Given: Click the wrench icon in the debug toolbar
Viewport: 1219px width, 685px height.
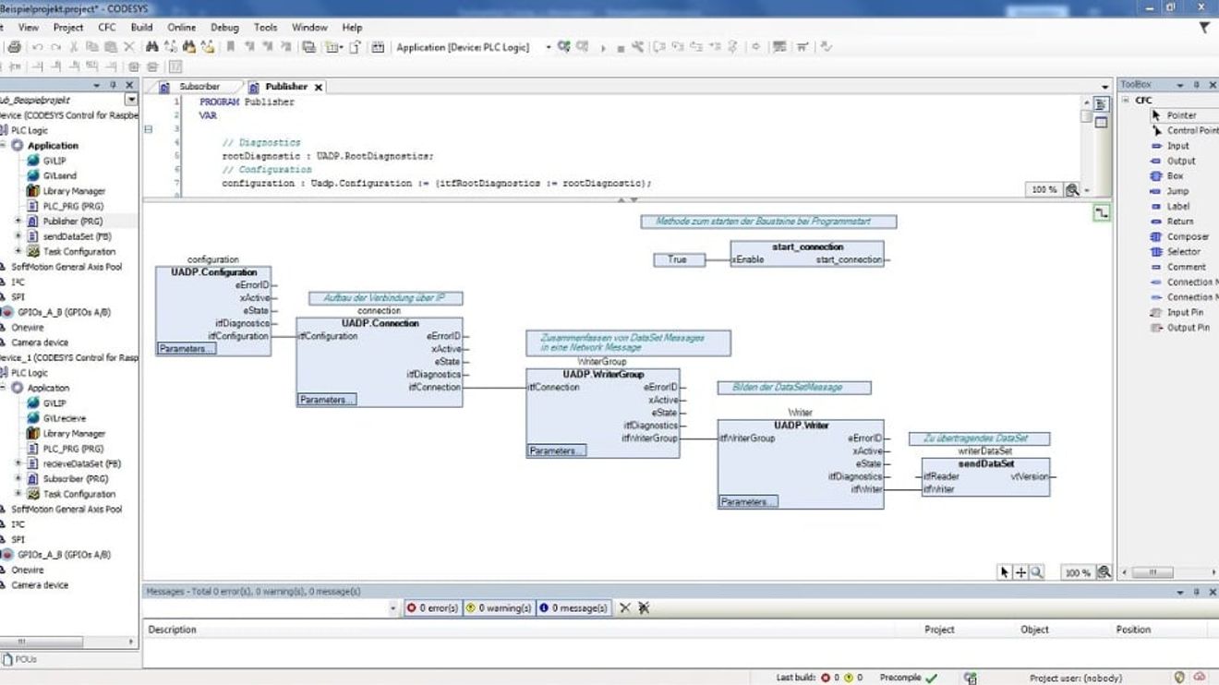Looking at the screenshot, I should click(637, 47).
